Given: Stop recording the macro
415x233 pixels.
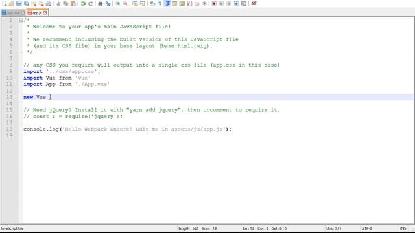Looking at the screenshot, I should (222, 3).
